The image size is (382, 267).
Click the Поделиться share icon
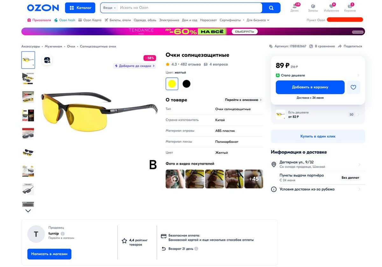tap(340, 46)
